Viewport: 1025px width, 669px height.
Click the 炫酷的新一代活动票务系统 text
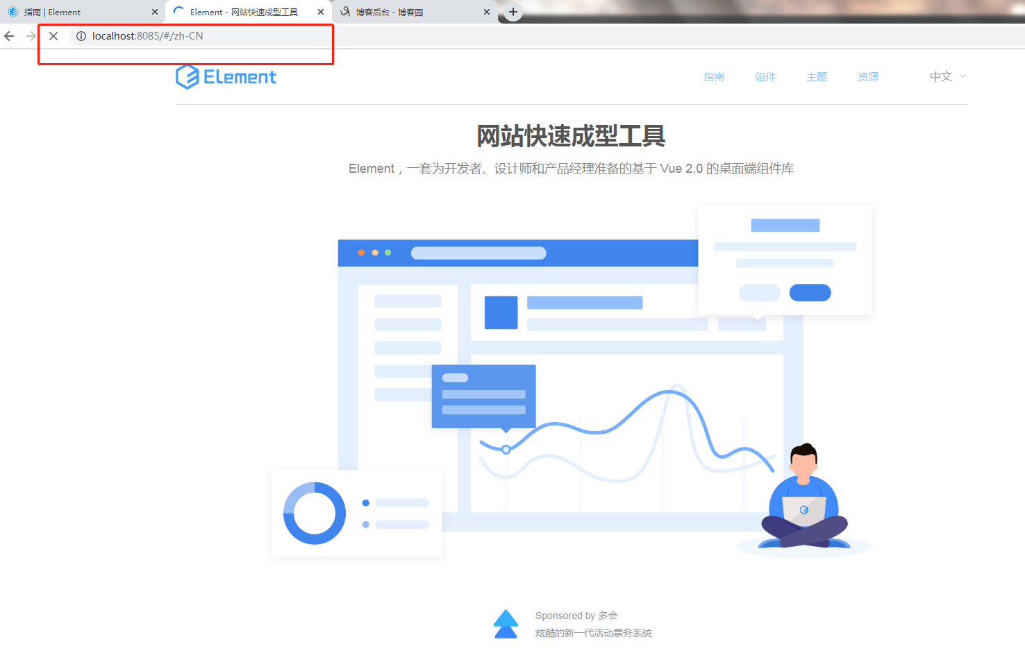[x=593, y=633]
